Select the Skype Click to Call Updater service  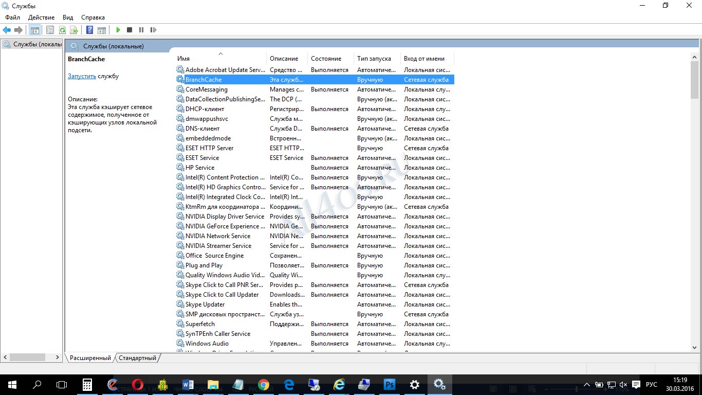click(x=315, y=294)
